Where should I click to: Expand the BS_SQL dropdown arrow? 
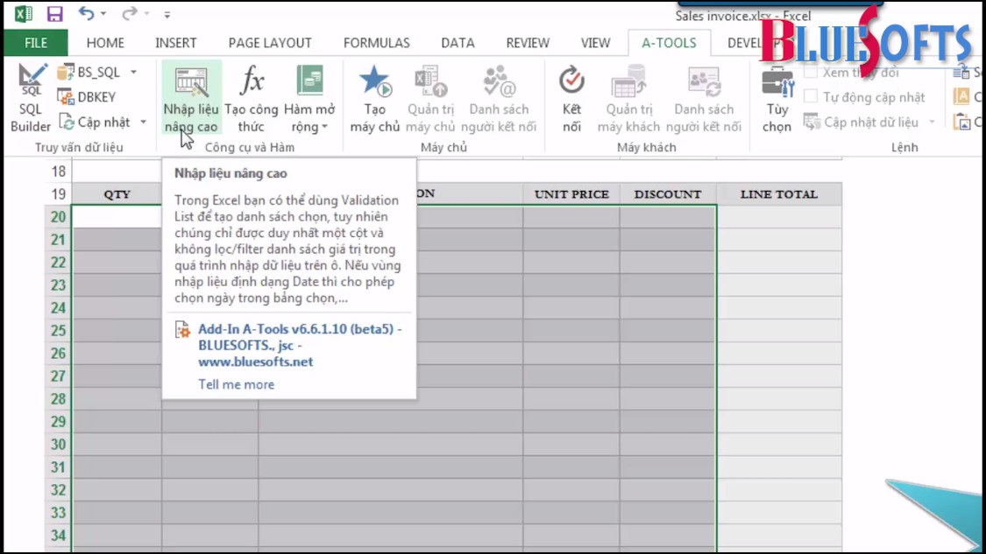(x=134, y=73)
